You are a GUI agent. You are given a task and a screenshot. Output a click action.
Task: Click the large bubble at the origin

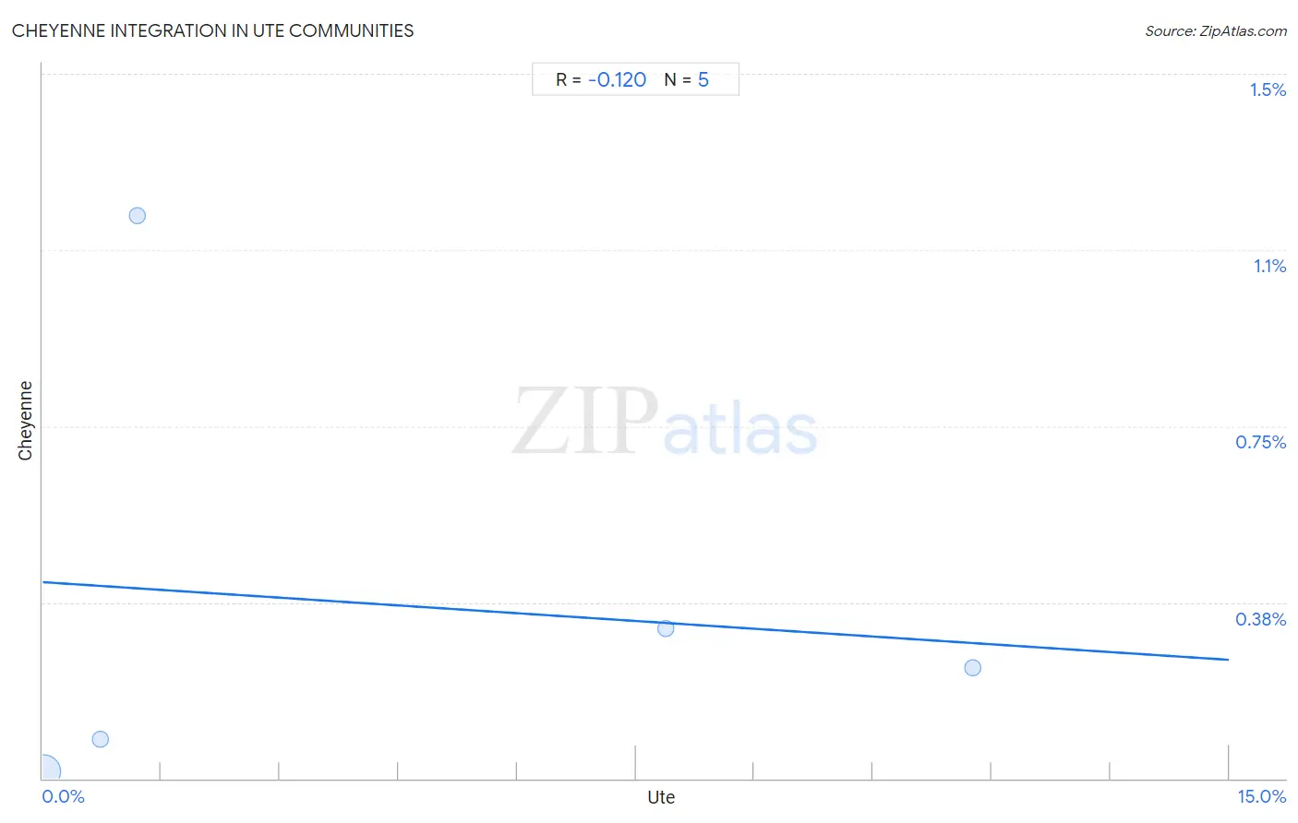[45, 771]
